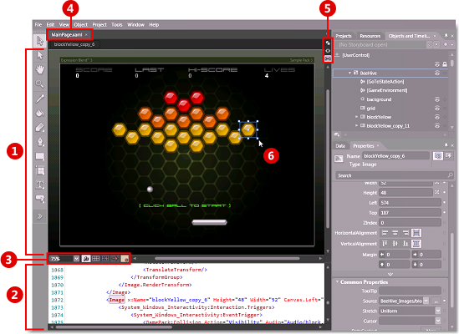Select the Pan hand tool
459x334 pixels.
40,69
